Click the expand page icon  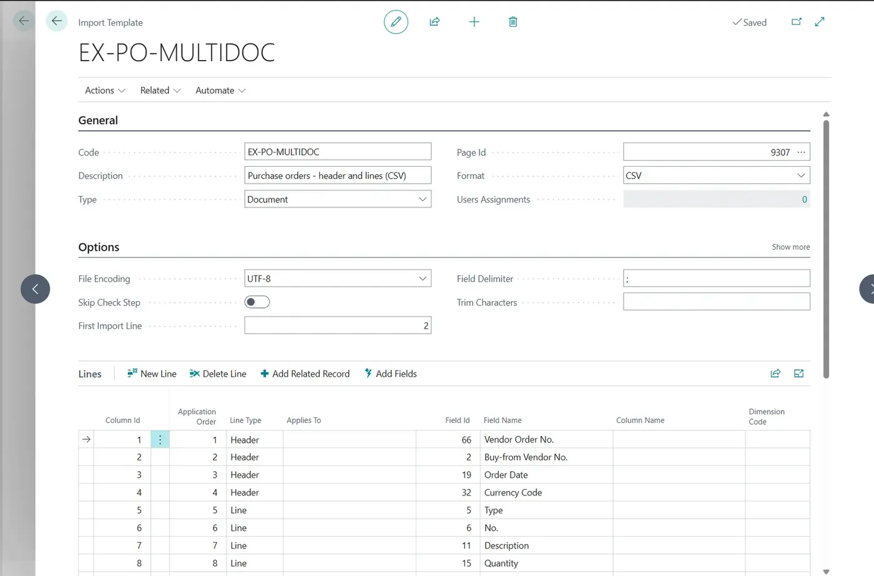coord(820,22)
